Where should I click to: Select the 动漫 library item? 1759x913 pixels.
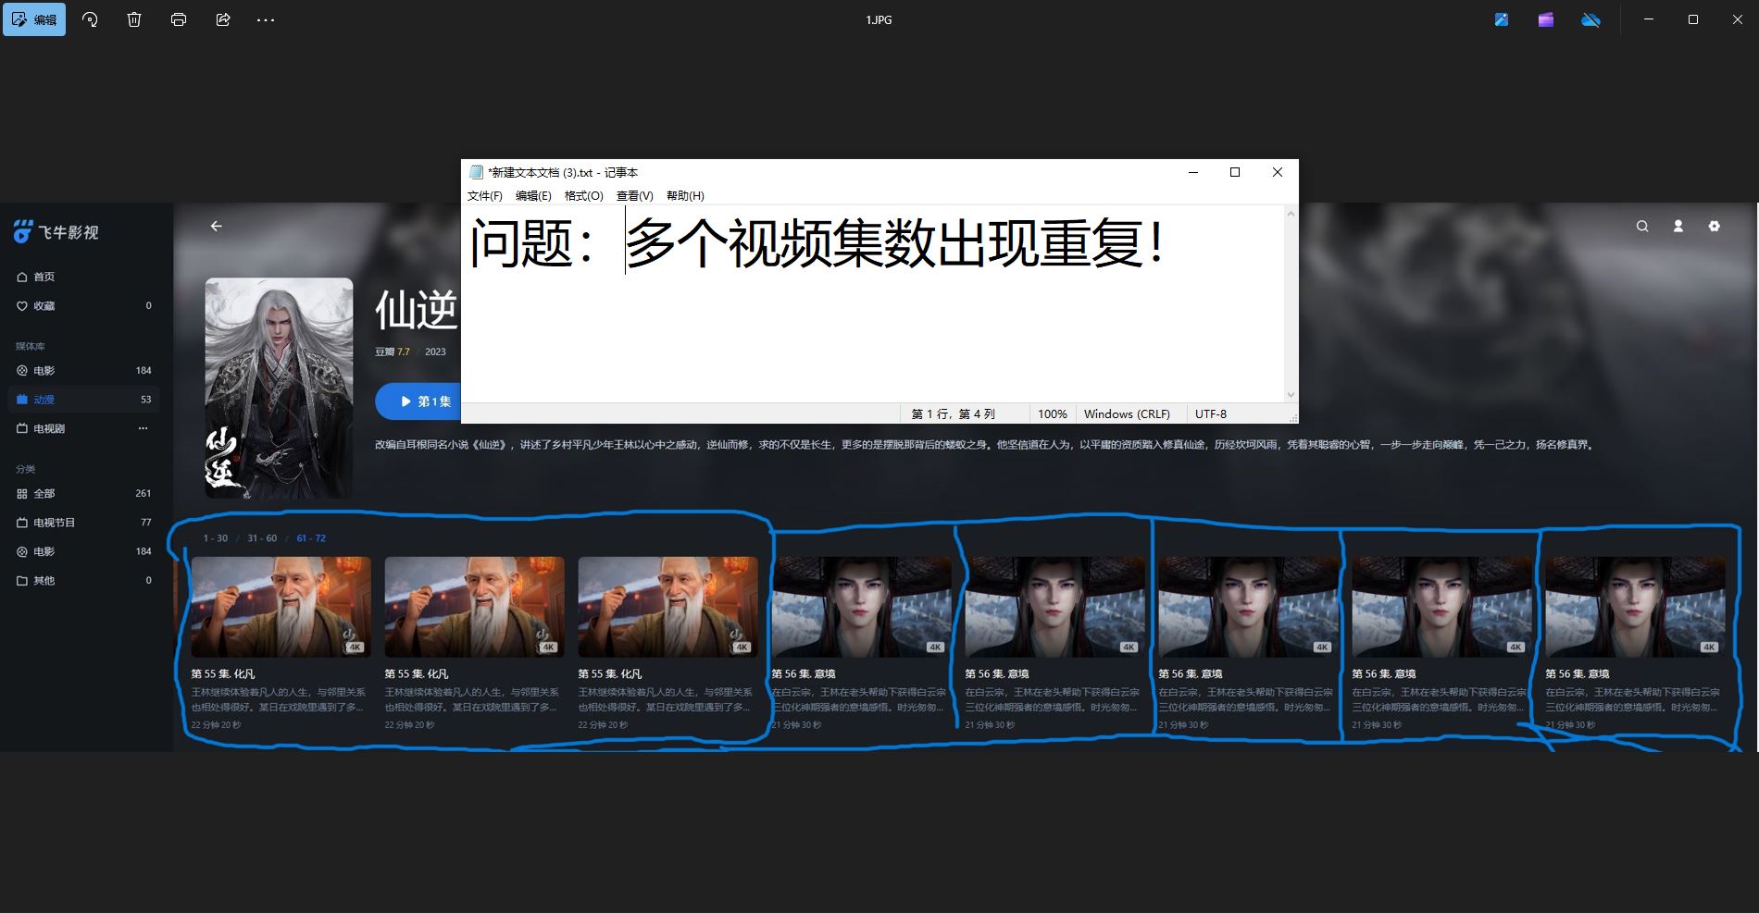tap(83, 400)
